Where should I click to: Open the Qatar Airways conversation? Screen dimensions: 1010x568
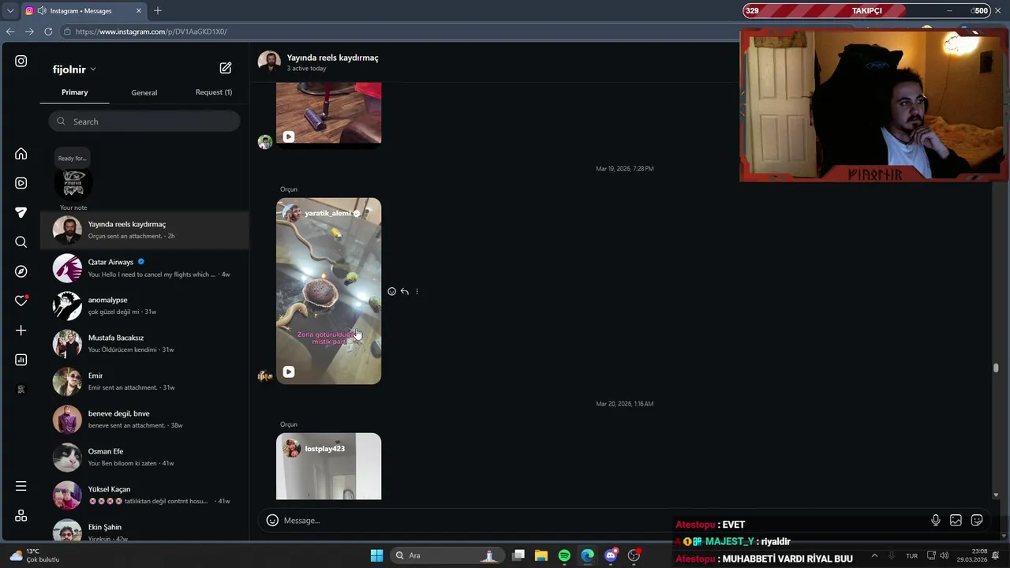click(x=145, y=268)
